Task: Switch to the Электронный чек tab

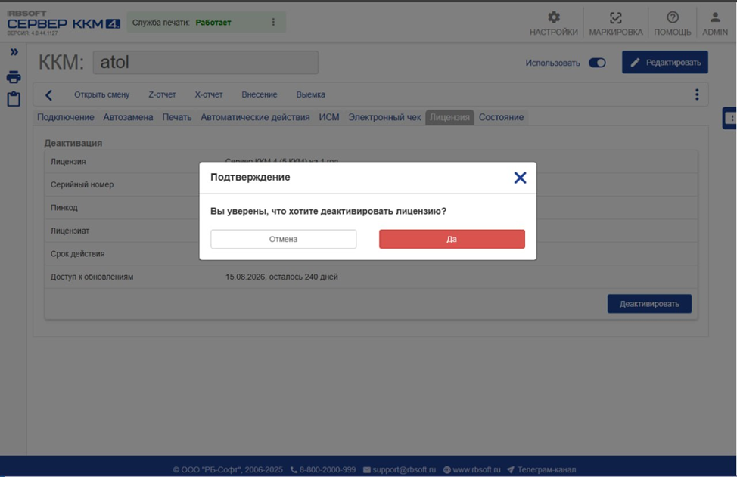Action: pyautogui.click(x=384, y=117)
